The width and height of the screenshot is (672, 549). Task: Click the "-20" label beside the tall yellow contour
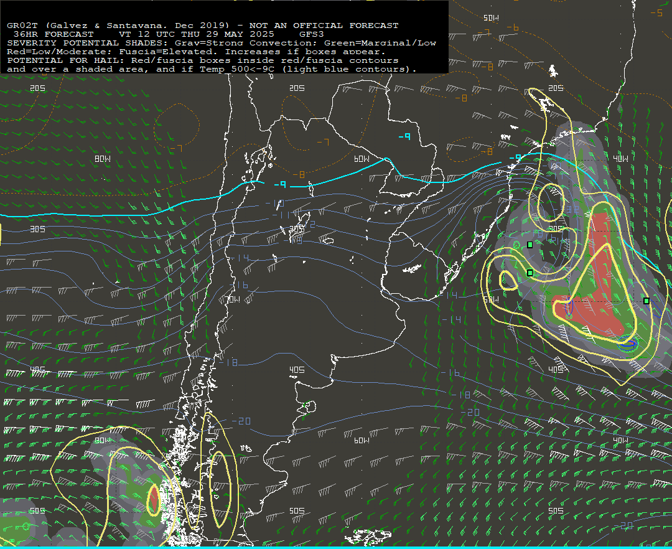pos(241,421)
